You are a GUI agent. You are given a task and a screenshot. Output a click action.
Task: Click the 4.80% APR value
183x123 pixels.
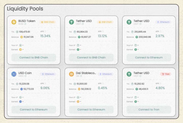(x=160, y=88)
